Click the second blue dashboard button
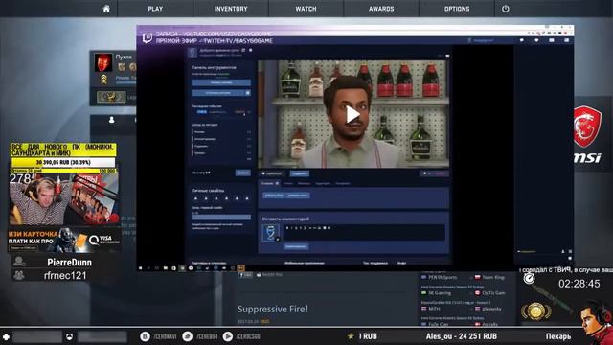This screenshot has height=345, width=613. (x=221, y=93)
